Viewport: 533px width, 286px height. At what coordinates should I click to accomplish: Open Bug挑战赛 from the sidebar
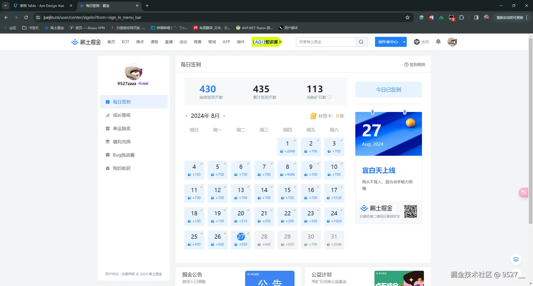coord(124,155)
